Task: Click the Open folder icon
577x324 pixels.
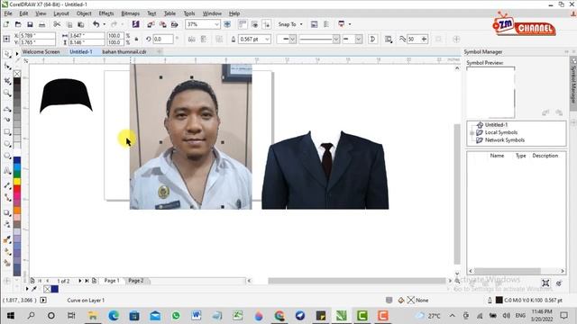Action: tap(18, 24)
